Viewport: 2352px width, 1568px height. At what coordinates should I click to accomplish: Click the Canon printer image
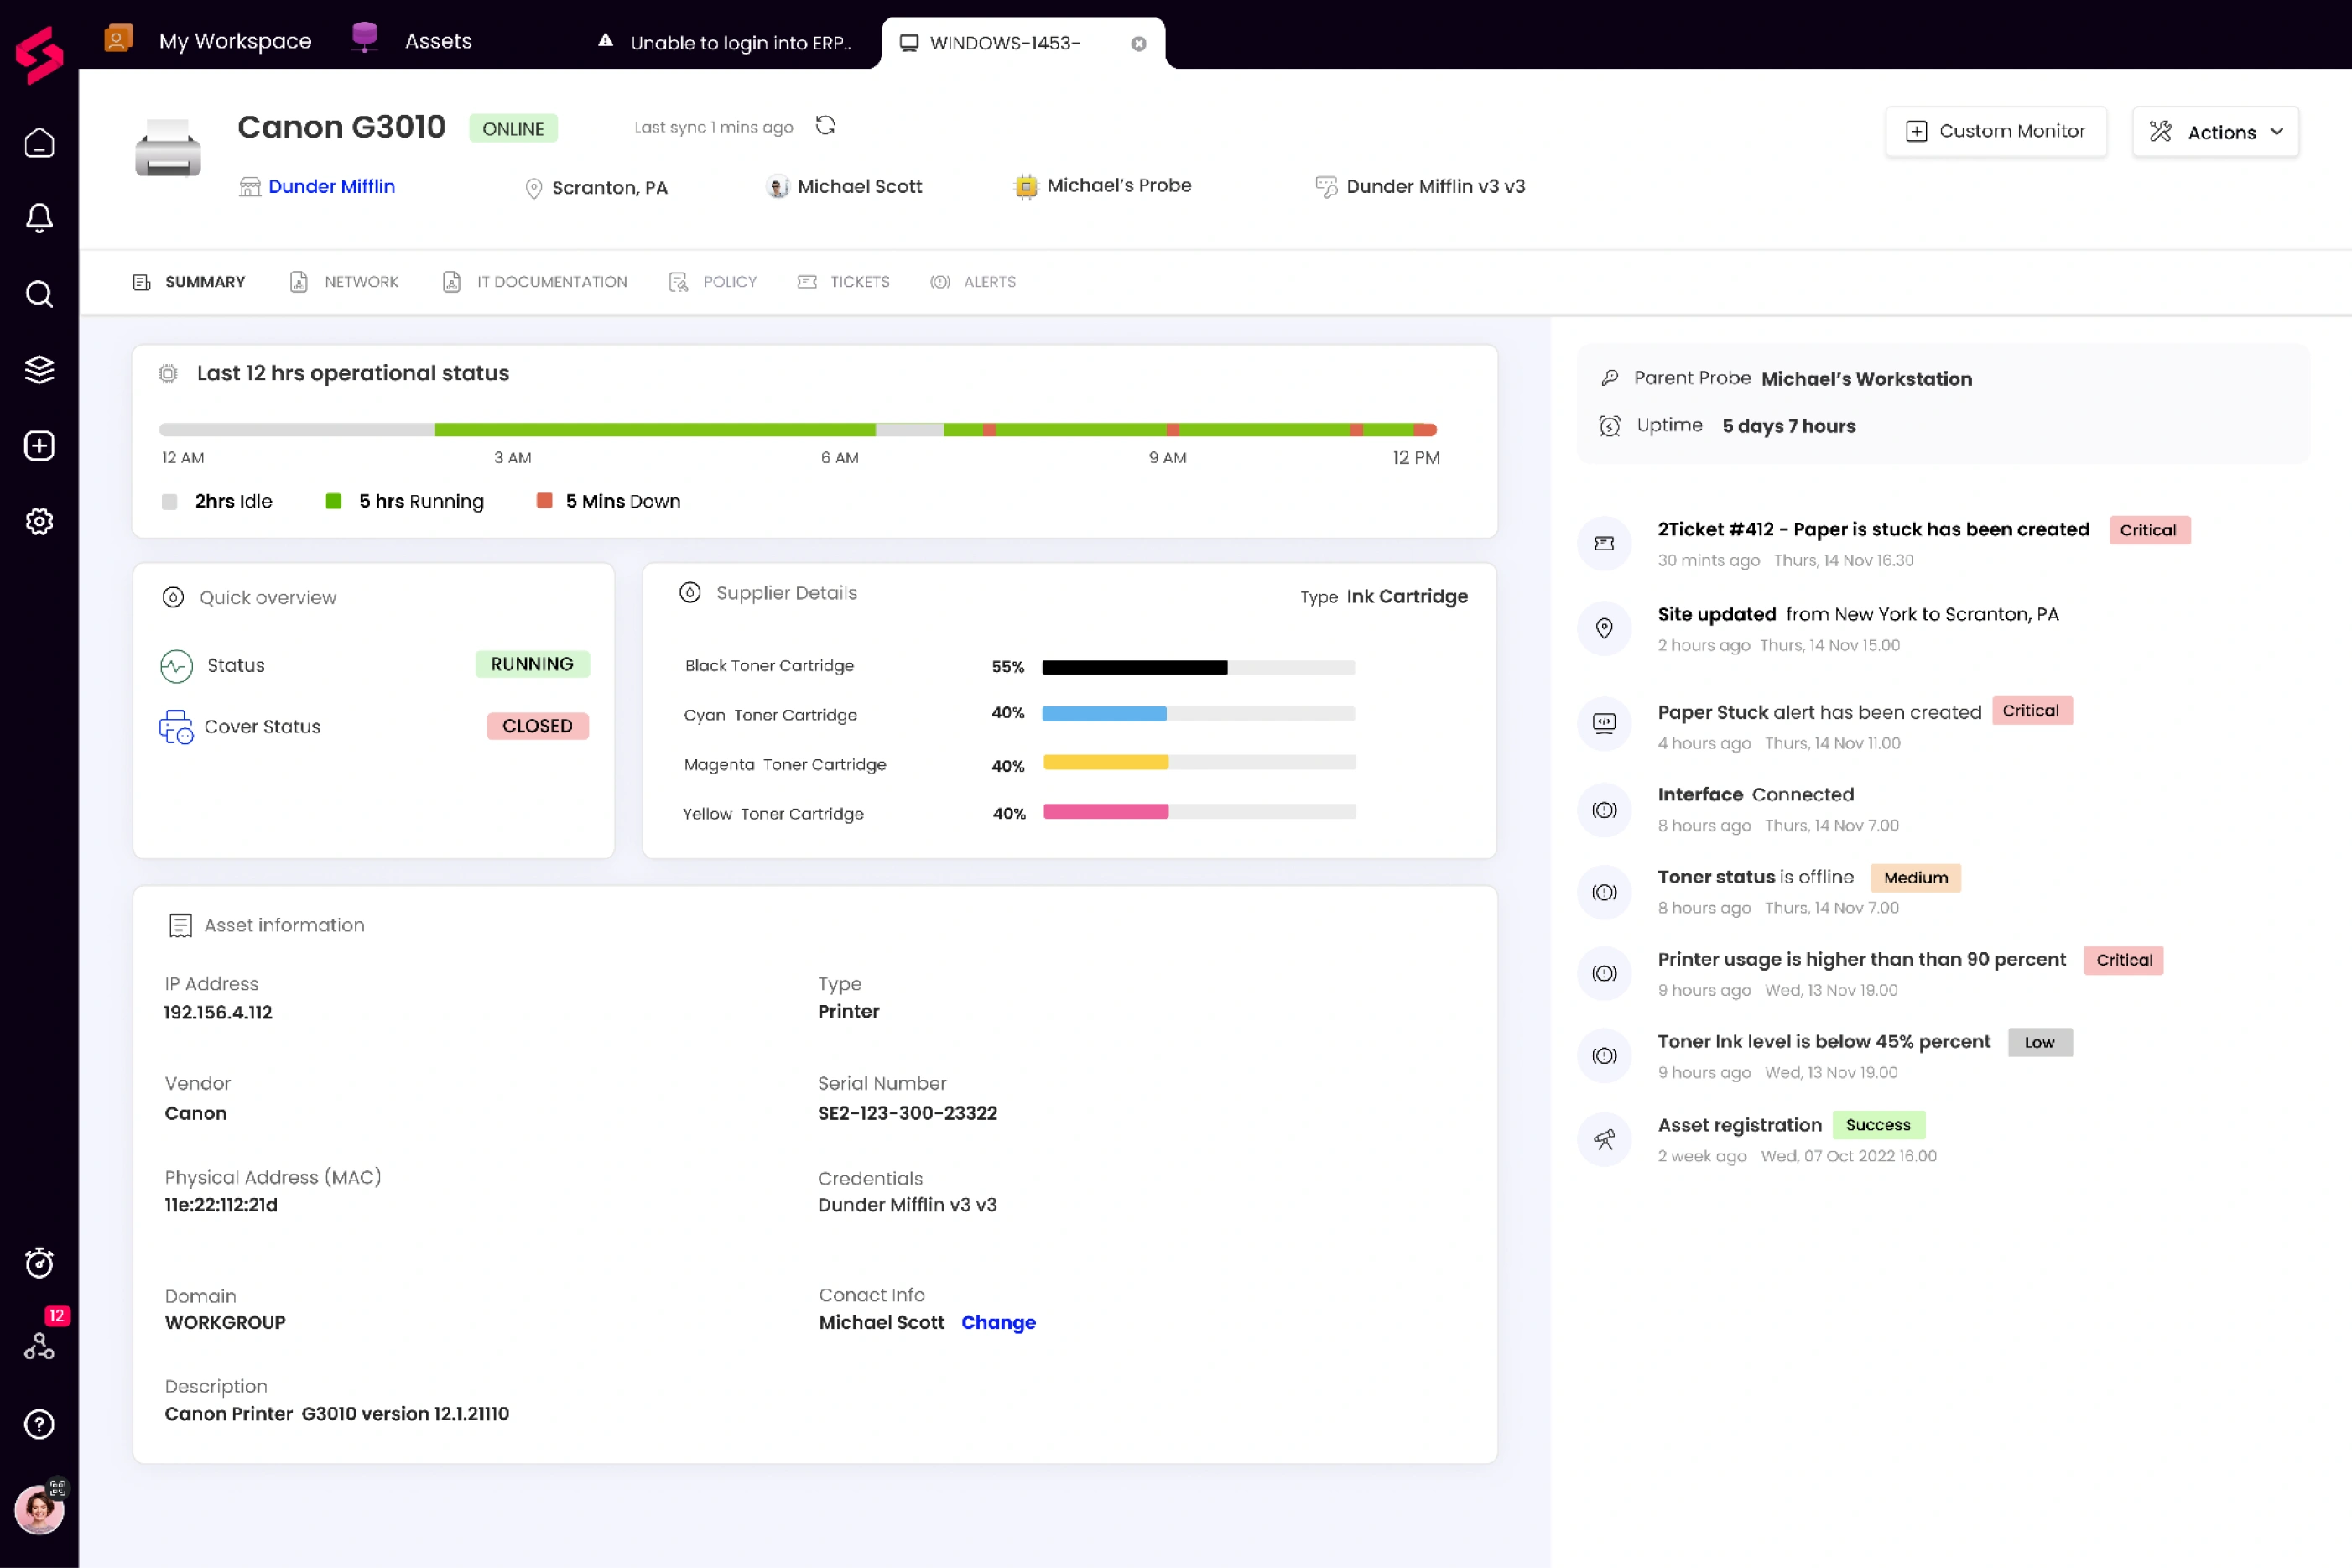[x=168, y=149]
